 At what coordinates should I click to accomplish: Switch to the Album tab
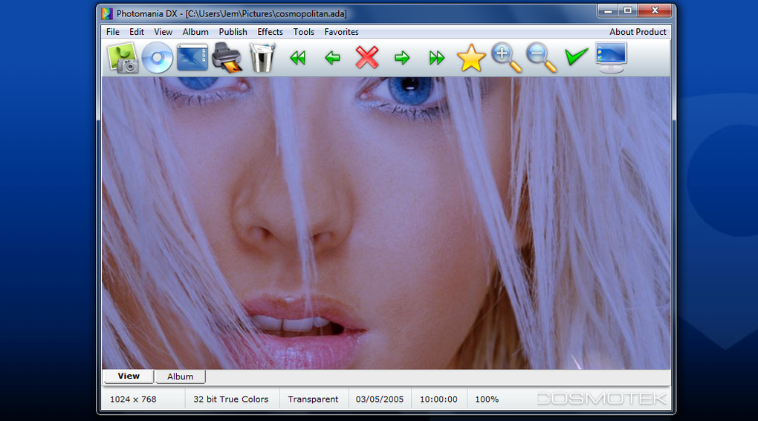(181, 376)
